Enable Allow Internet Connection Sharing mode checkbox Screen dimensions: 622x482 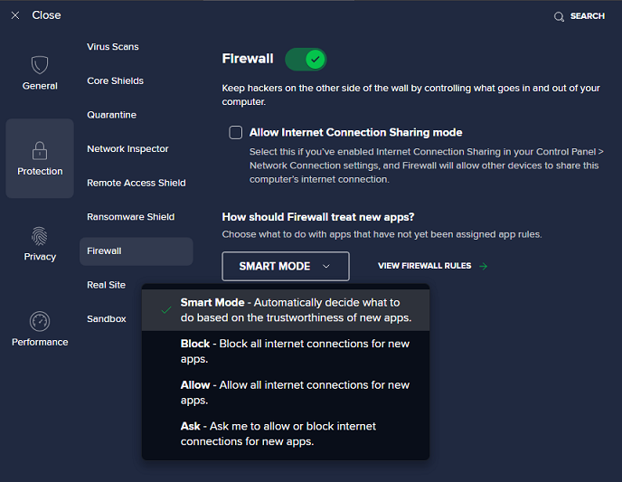[x=236, y=132]
